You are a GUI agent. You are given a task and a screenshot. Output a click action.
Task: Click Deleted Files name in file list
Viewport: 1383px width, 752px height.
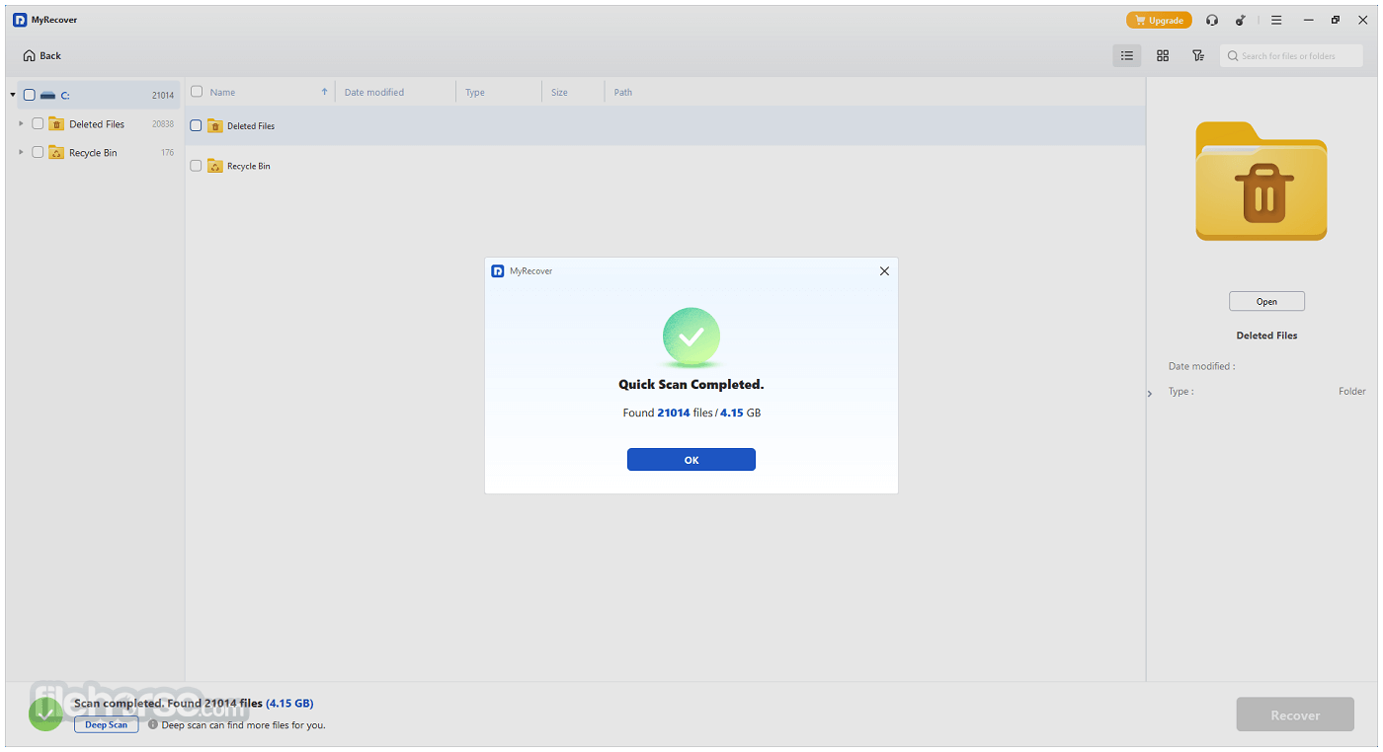251,126
